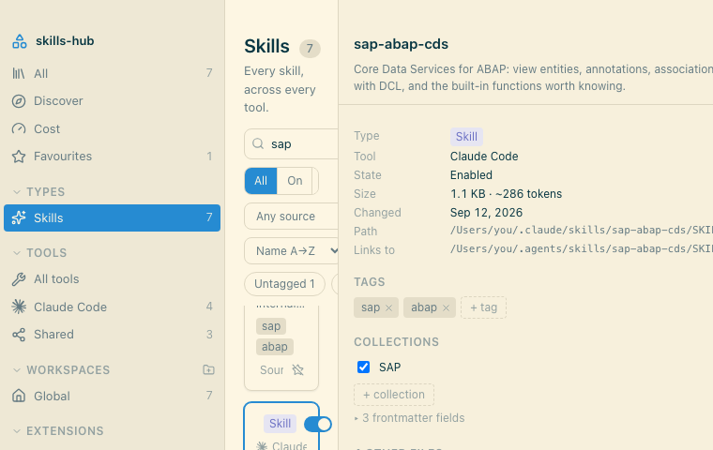Uncheck the SAP collection checkbox

(363, 367)
